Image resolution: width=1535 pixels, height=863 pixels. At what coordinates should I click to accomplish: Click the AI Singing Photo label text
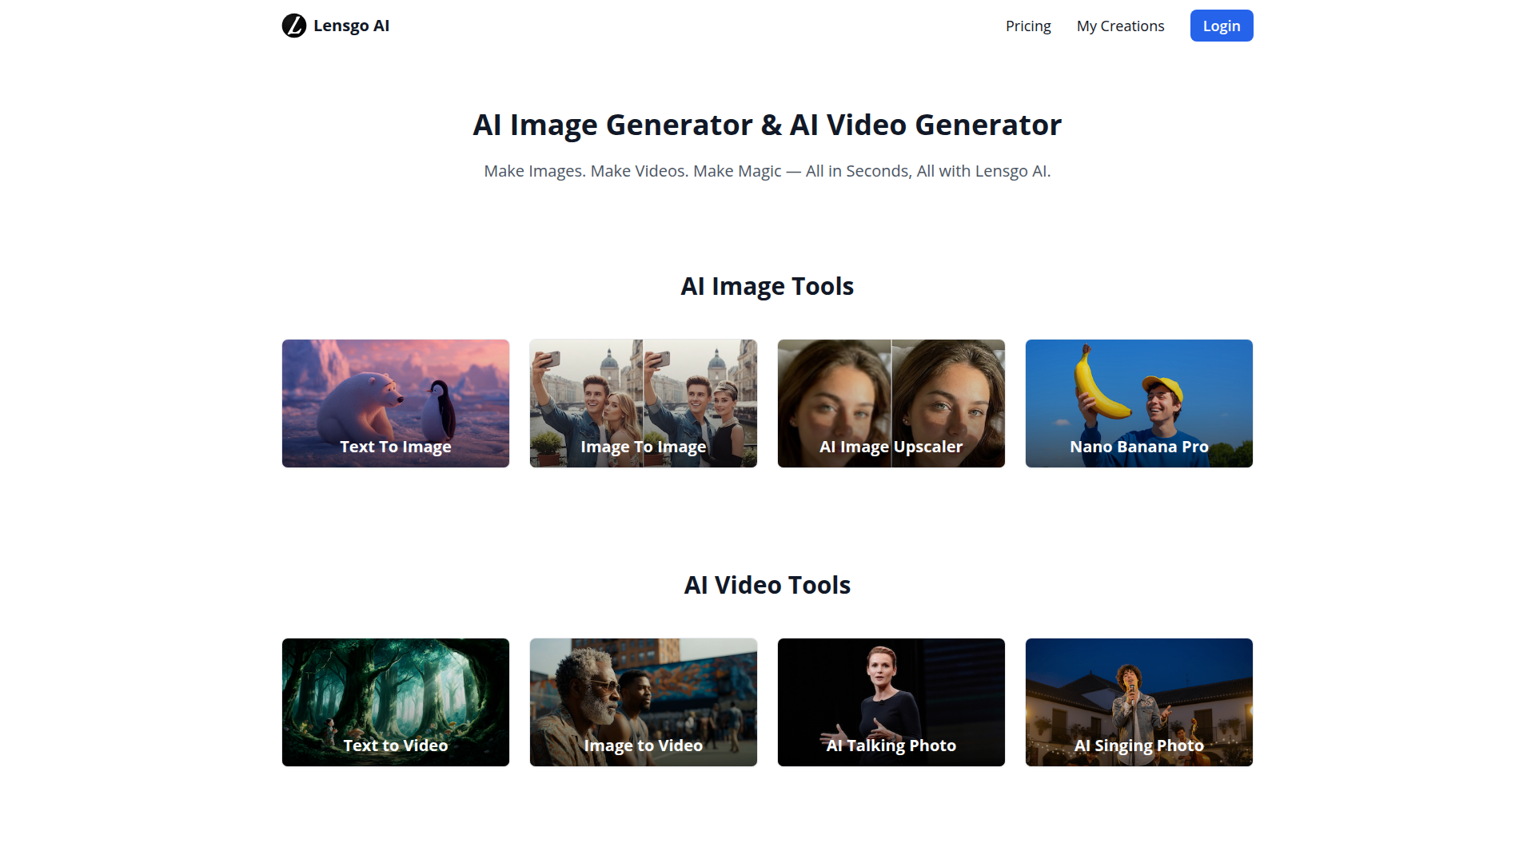1138,746
